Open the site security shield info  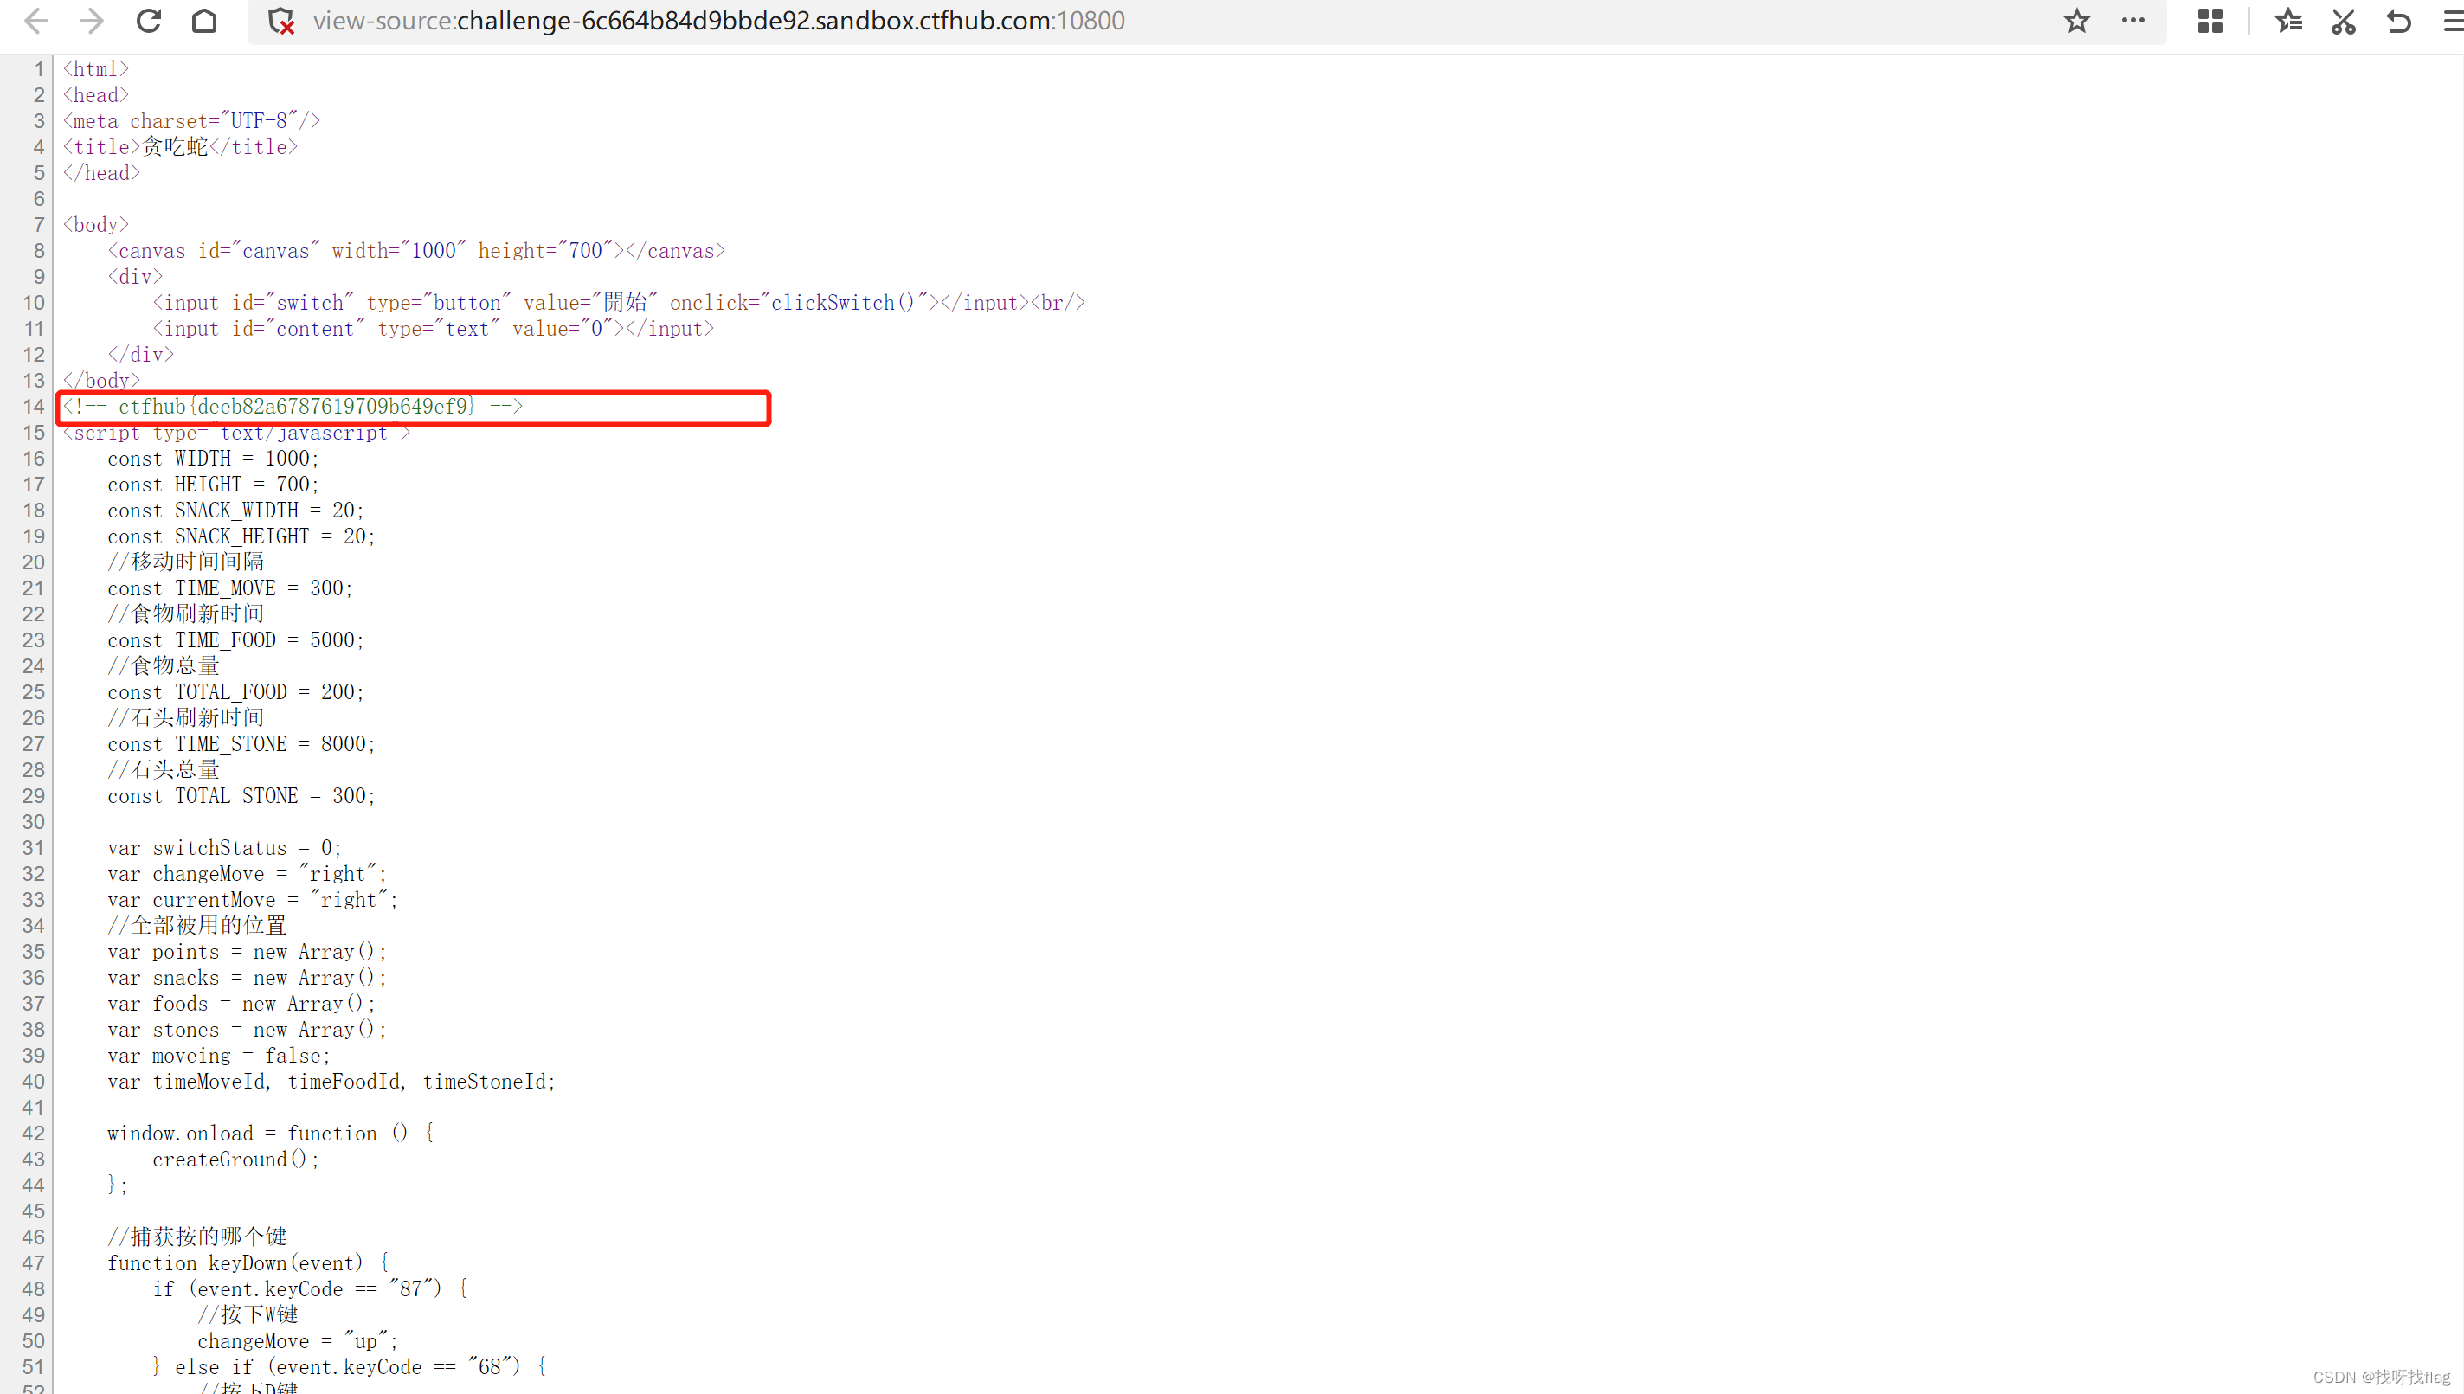(280, 21)
